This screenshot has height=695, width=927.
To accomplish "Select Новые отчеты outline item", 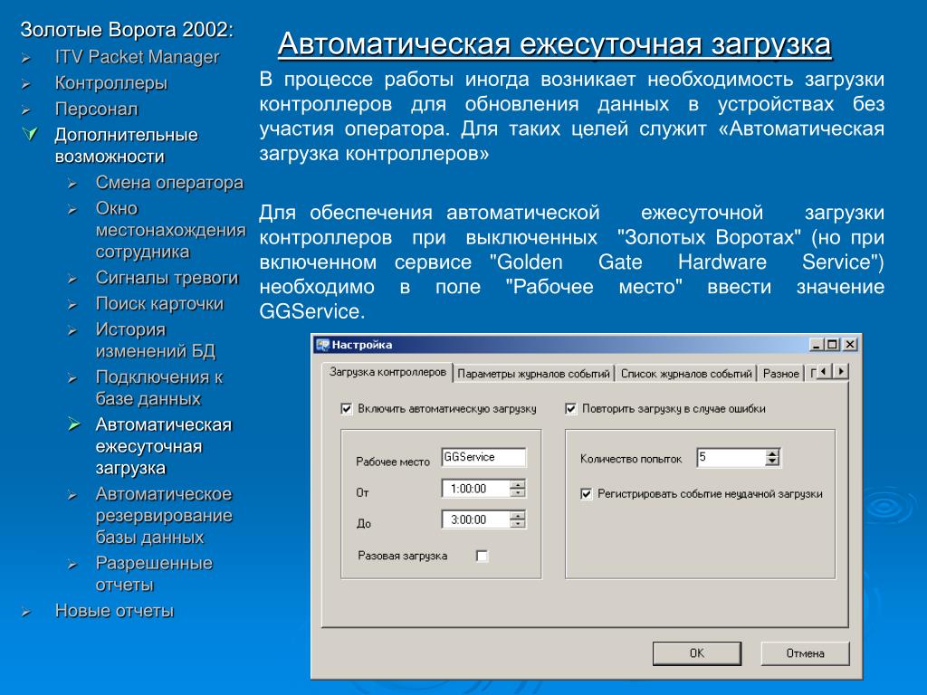I will click(x=114, y=610).
